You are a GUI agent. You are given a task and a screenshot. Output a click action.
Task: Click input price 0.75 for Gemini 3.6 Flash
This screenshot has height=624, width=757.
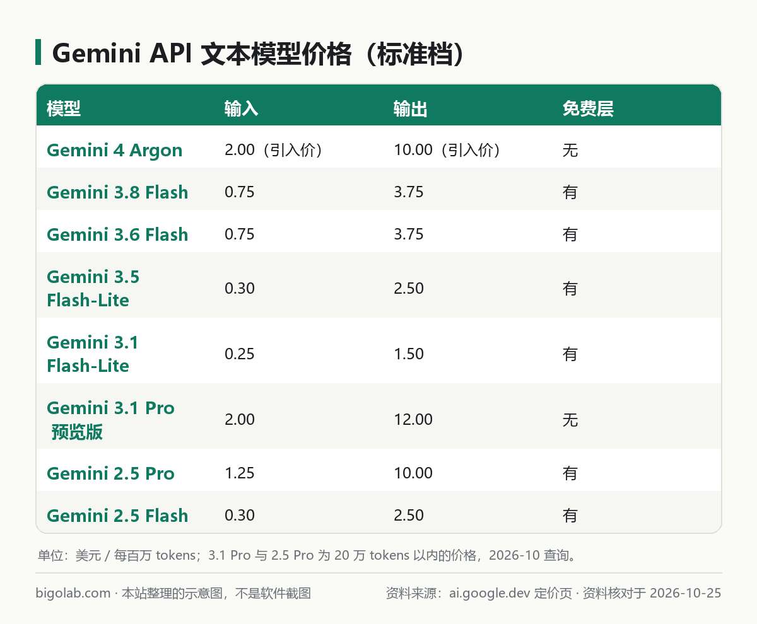(x=240, y=234)
